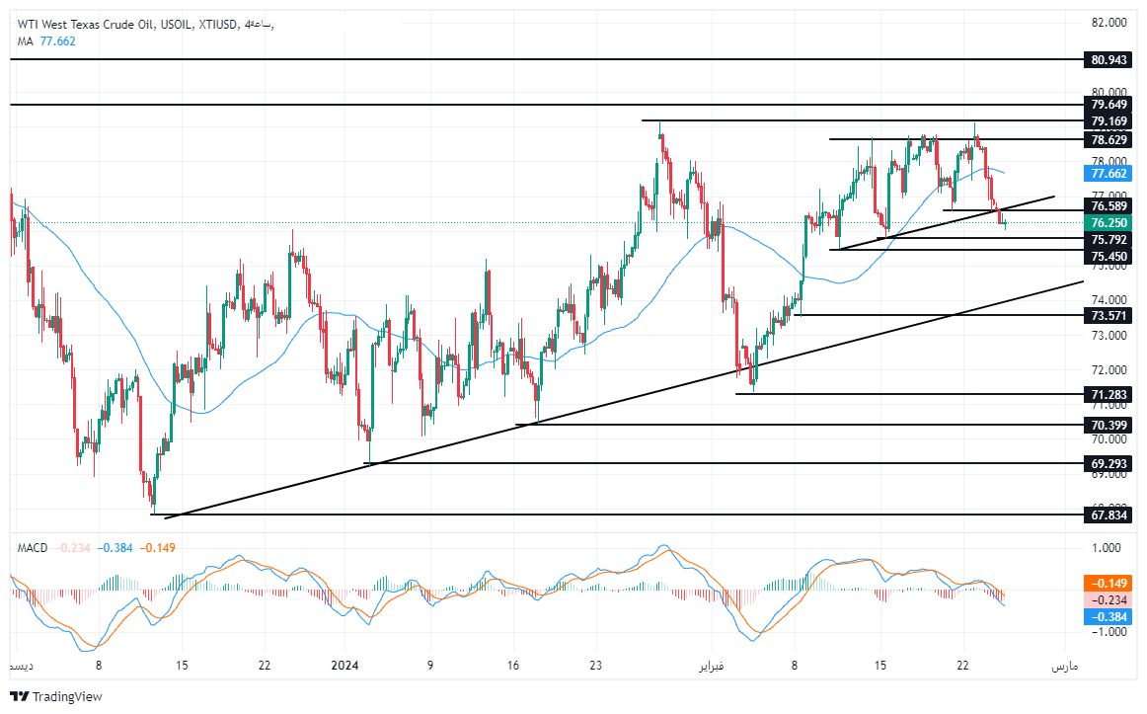Select the 79.649 price level label
The height and width of the screenshot is (714, 1147).
(1109, 105)
